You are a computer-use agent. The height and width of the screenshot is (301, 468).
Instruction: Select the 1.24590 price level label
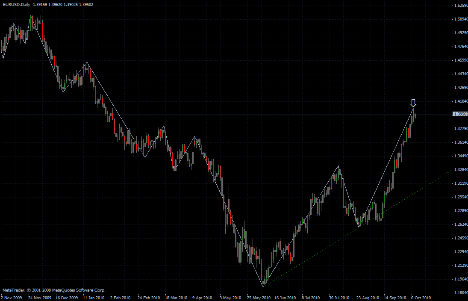[x=461, y=238]
